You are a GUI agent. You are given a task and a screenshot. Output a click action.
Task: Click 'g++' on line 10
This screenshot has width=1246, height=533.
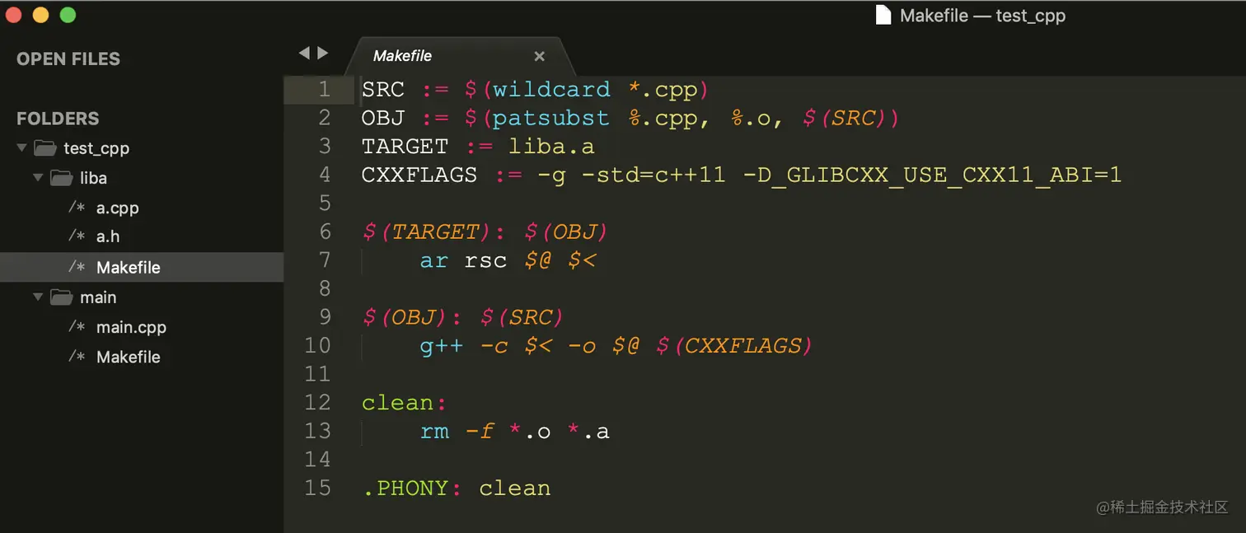coord(441,346)
